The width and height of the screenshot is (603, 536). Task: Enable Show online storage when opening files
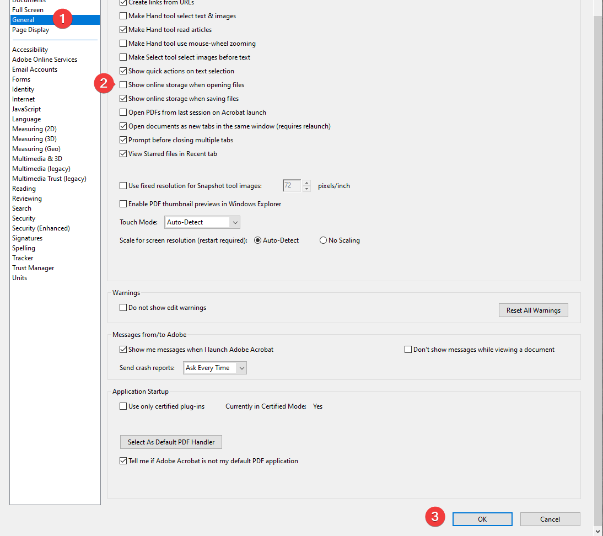[123, 85]
